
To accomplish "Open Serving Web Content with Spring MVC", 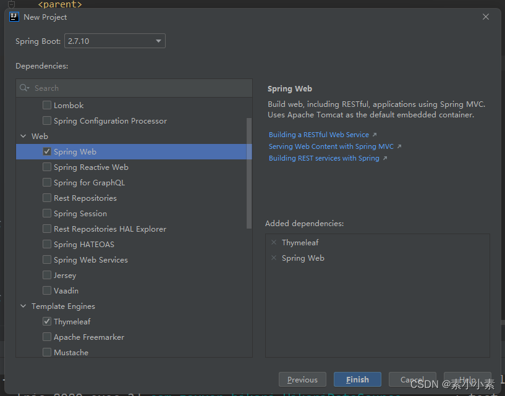I will [331, 146].
